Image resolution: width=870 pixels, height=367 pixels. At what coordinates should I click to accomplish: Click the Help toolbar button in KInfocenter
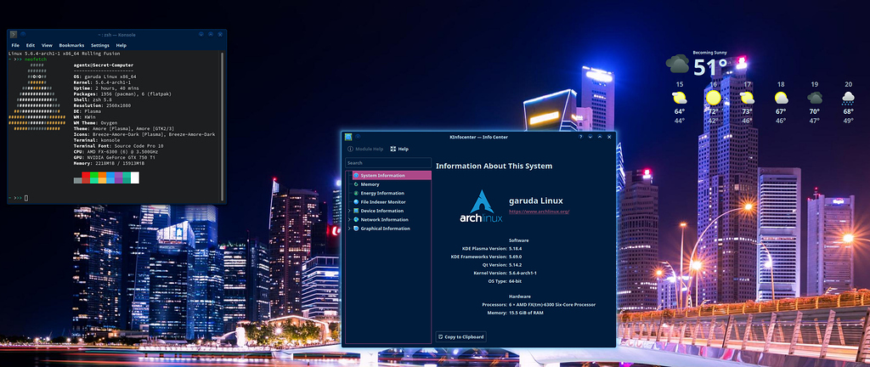point(398,149)
